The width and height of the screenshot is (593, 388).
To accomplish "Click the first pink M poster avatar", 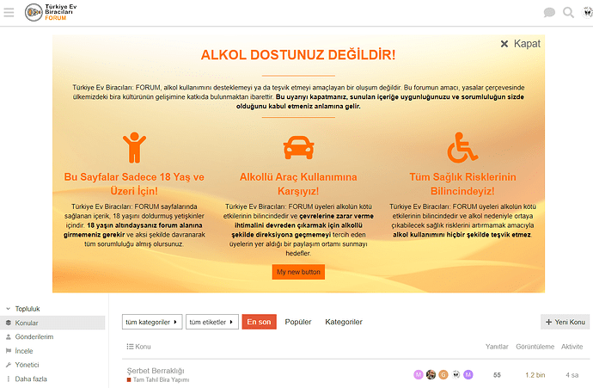I will [419, 375].
